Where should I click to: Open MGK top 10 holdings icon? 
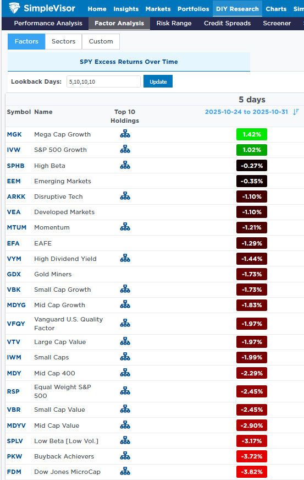coord(125,134)
